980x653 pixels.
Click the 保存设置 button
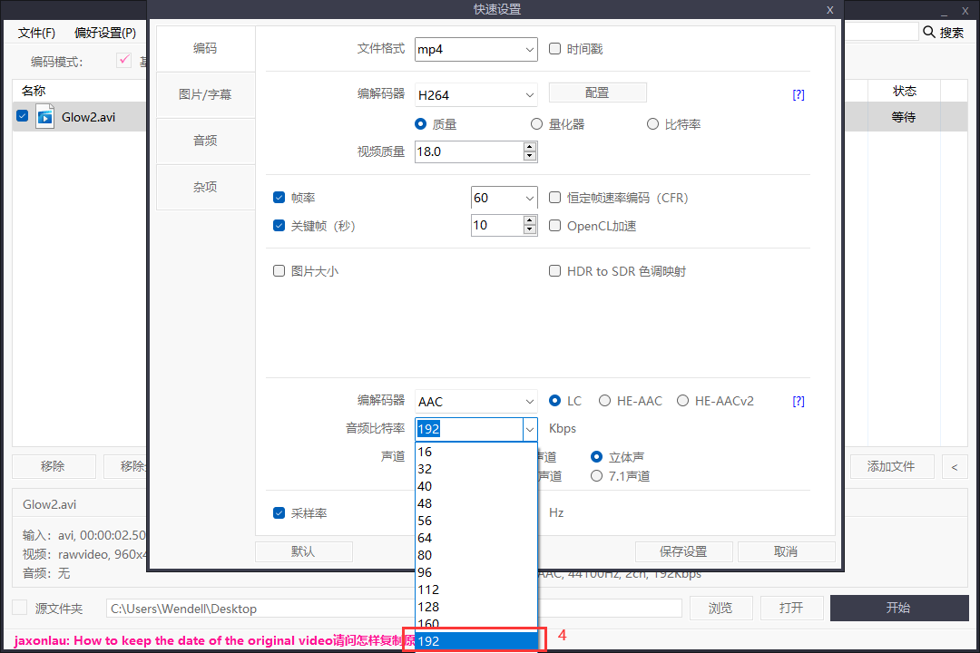pyautogui.click(x=683, y=551)
